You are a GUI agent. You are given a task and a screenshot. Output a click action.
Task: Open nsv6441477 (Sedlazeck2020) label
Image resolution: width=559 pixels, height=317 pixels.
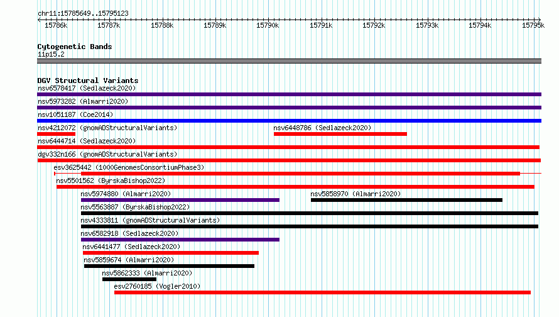pos(131,247)
